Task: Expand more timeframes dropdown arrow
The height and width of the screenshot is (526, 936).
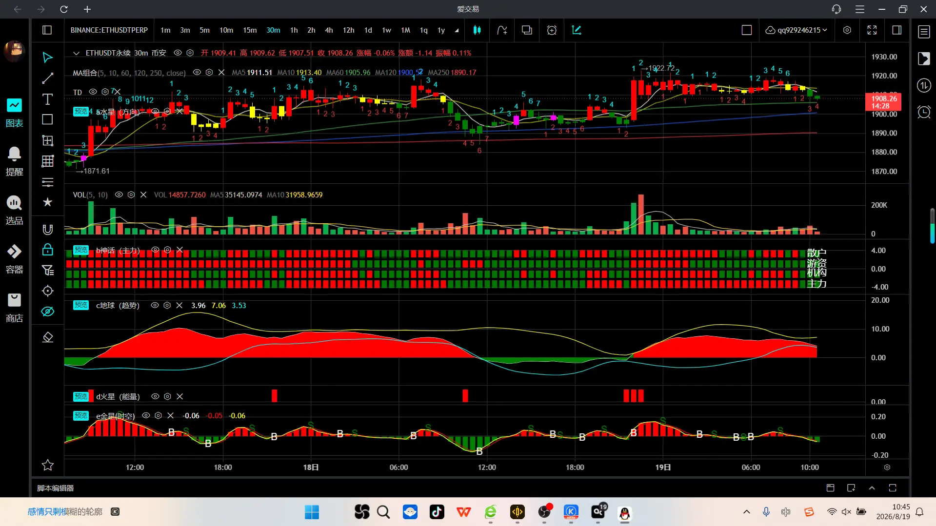Action: coord(457,30)
